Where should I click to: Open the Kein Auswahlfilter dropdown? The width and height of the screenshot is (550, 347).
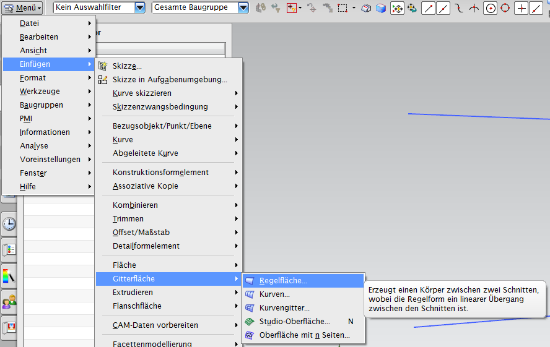pos(140,8)
